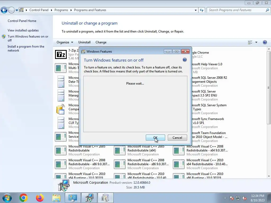The image size is (271, 203).
Task: Open recent pages dropdown arrow
Action: coord(17,10)
